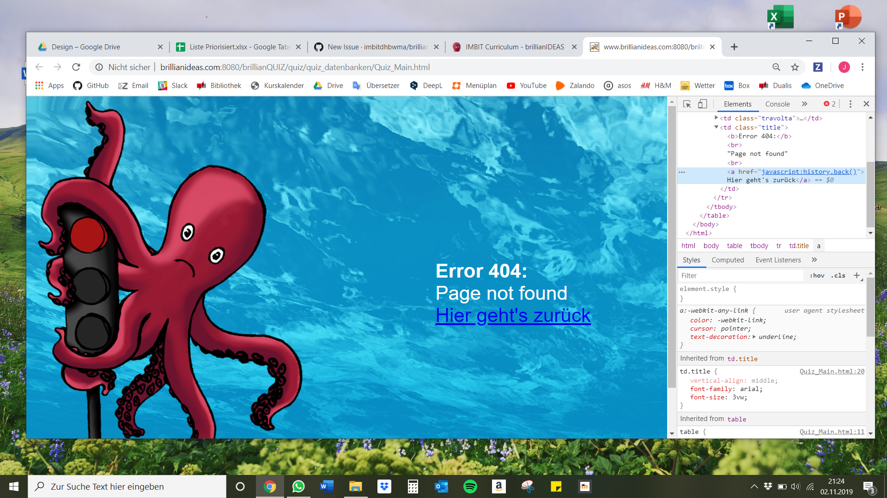Open Quiz_Main.html:20 source link

tap(832, 372)
